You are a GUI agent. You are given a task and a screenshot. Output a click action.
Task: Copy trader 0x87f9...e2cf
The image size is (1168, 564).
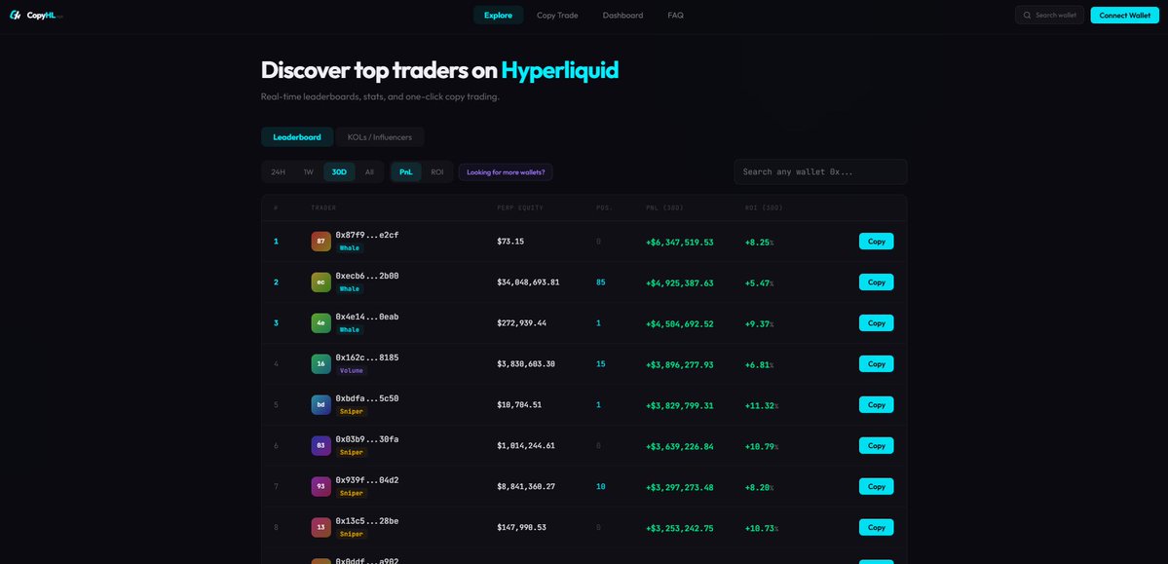[x=876, y=242]
